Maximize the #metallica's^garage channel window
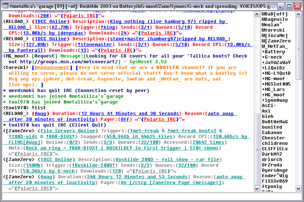This screenshot has width=304, height=202. coord(289,6)
